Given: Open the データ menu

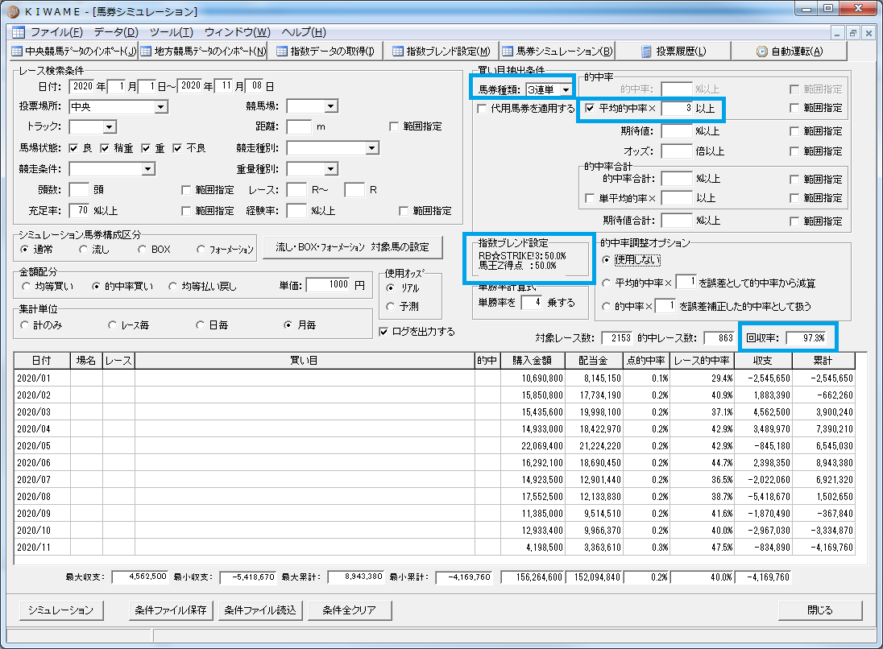Looking at the screenshot, I should click(116, 32).
